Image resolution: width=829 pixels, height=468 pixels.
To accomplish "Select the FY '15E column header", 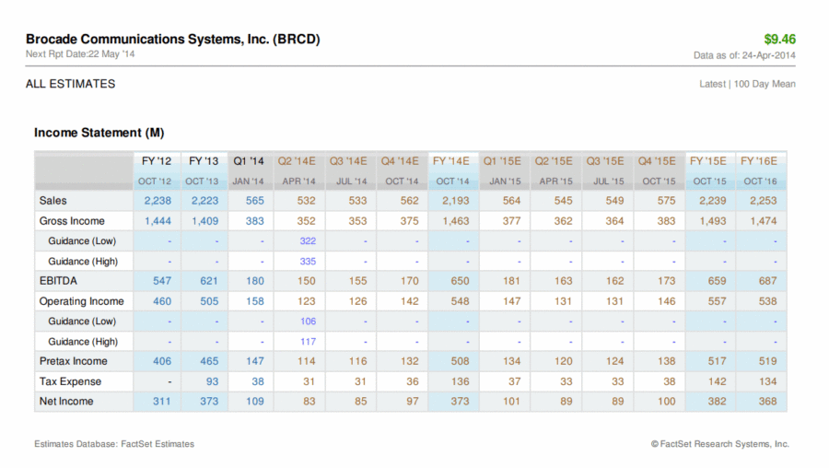I will tap(708, 160).
